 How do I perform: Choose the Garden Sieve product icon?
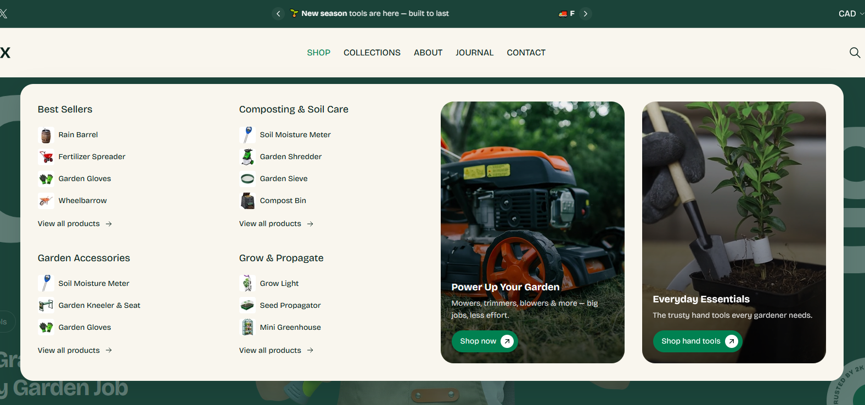point(248,179)
